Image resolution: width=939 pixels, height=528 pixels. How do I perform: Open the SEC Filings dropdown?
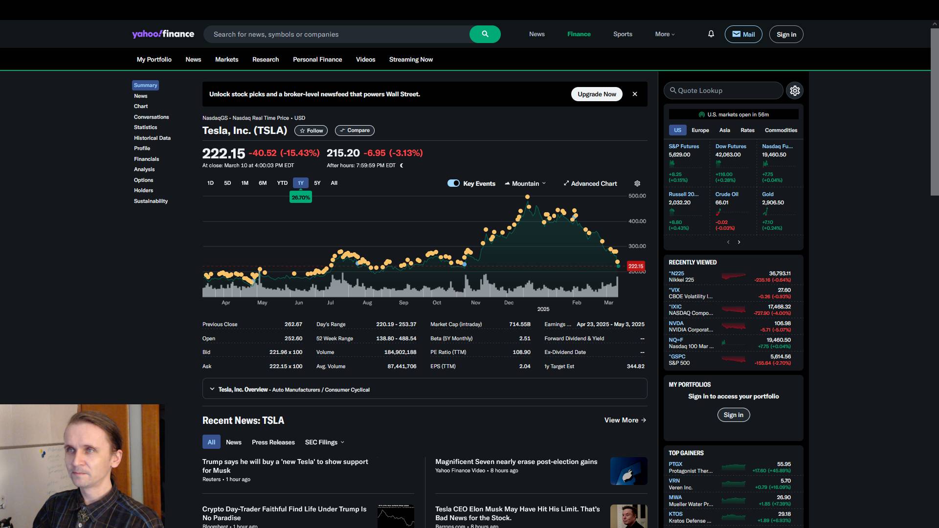324,442
